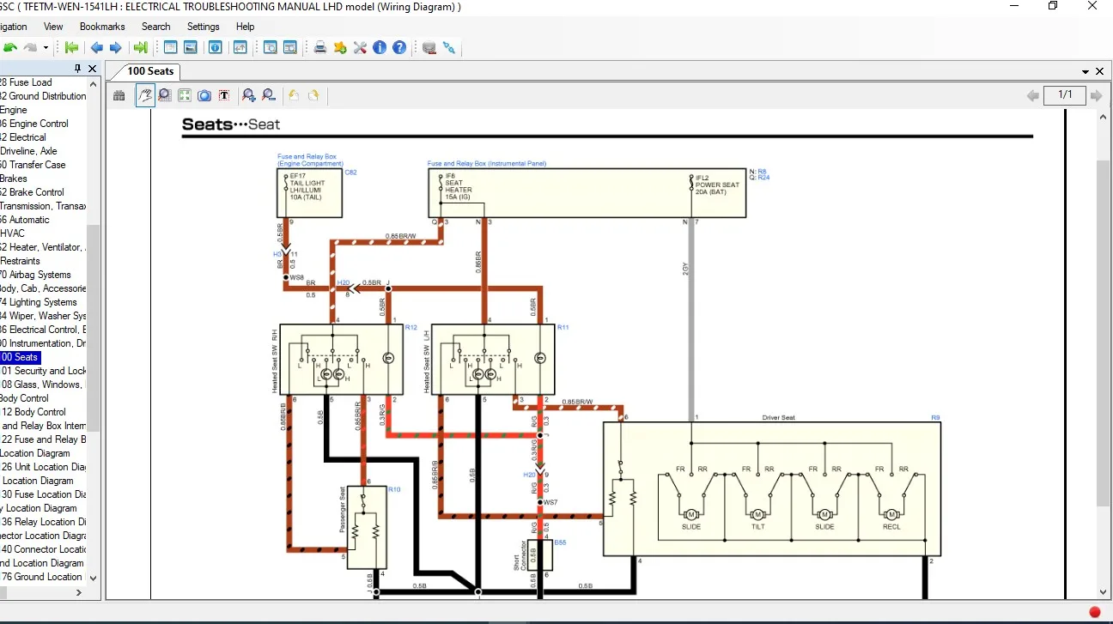Go to first page with green arrow
This screenshot has height=624, width=1113.
[x=72, y=47]
